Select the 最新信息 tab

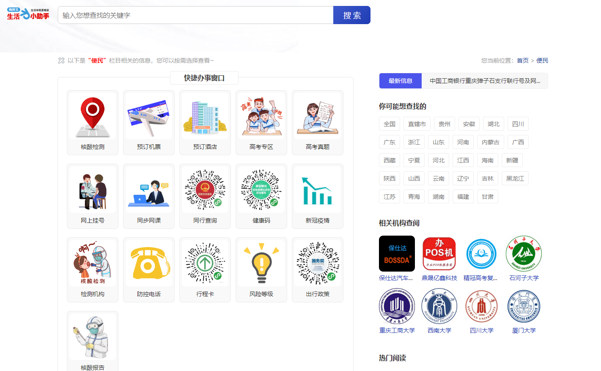point(401,81)
